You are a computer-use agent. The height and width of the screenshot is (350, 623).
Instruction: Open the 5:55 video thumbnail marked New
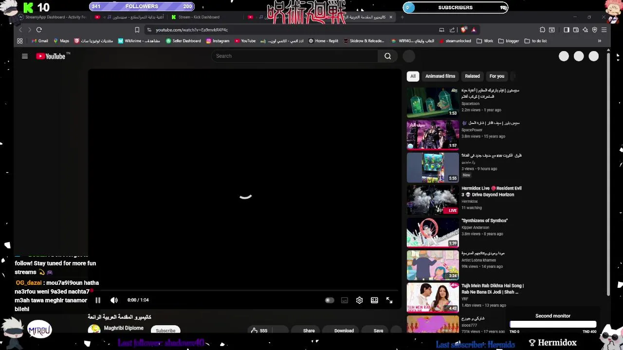pos(433,167)
